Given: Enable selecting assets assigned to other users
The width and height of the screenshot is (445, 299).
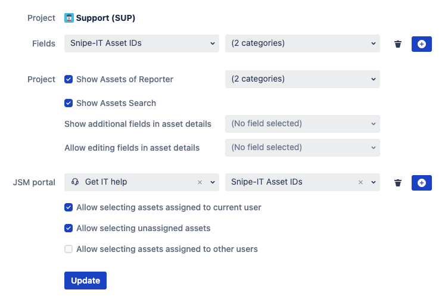Looking at the screenshot, I should tap(69, 249).
